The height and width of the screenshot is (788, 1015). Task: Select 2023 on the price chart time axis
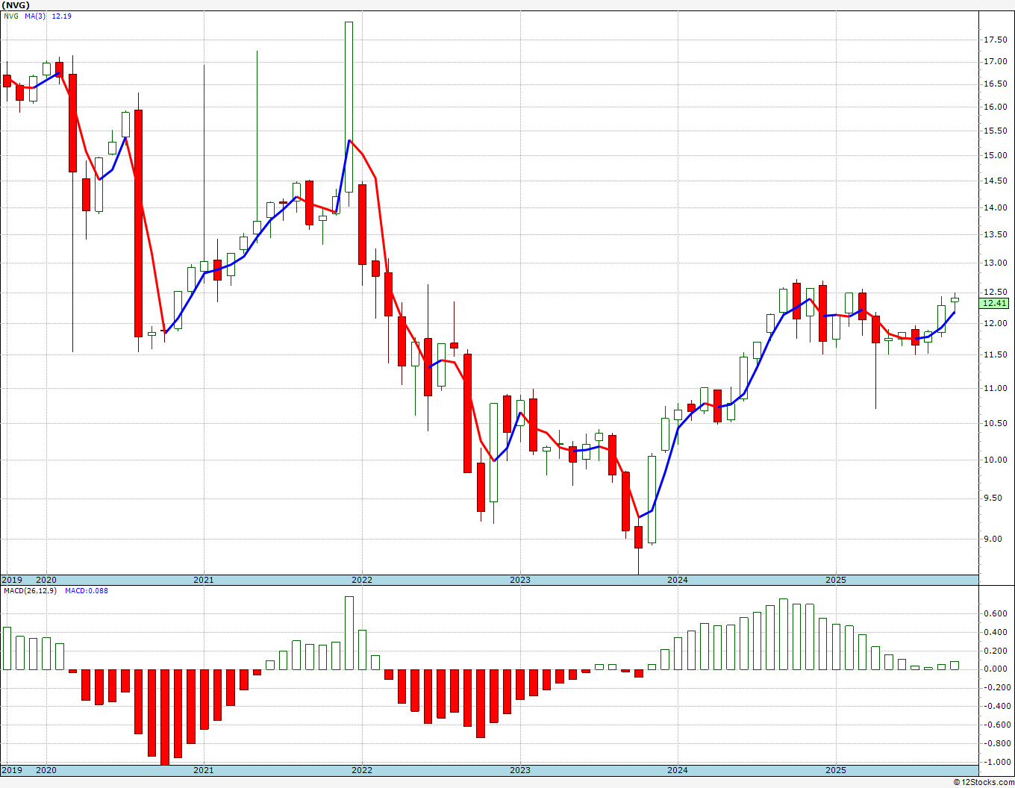tap(520, 580)
